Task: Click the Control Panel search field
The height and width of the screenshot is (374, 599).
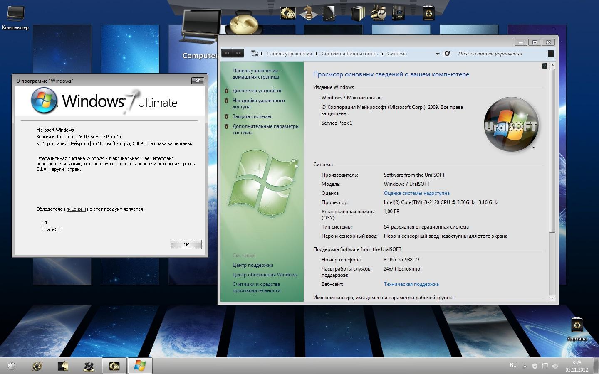Action: coord(501,53)
